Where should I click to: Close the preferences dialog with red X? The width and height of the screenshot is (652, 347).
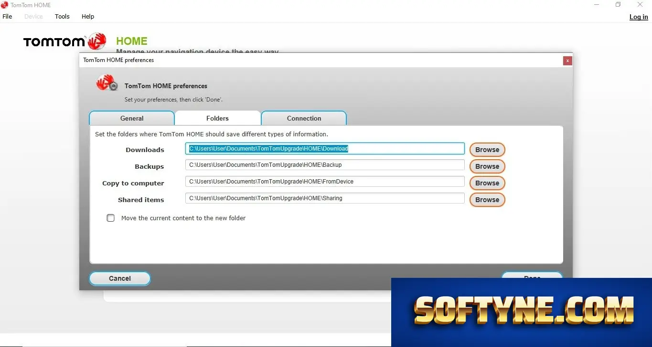(567, 61)
